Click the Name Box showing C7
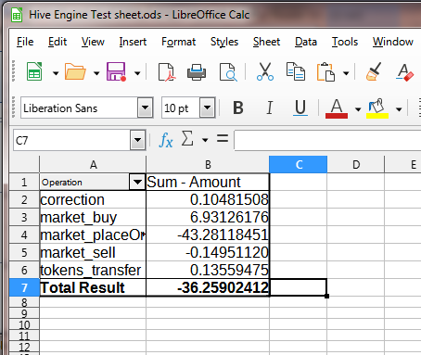Viewport: 421px width, 355px height. coord(71,140)
